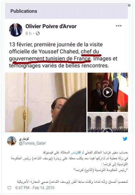Click the Twitter bird logo
The height and width of the screenshot is (195, 135).
pos(125,139)
